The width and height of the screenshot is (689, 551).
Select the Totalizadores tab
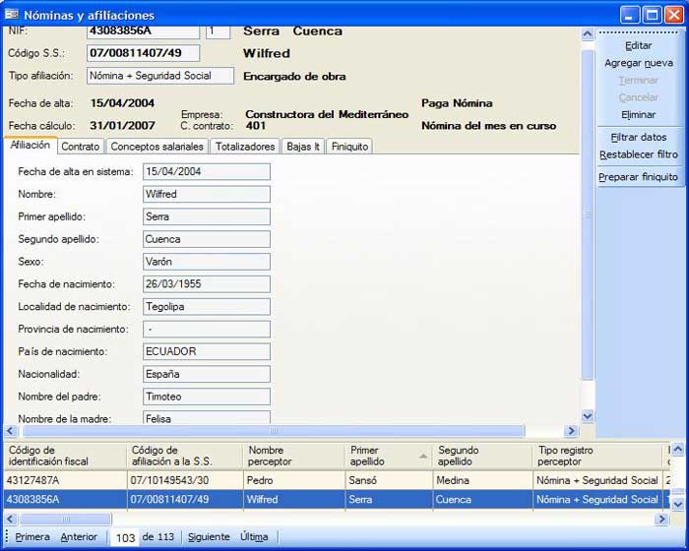(245, 147)
